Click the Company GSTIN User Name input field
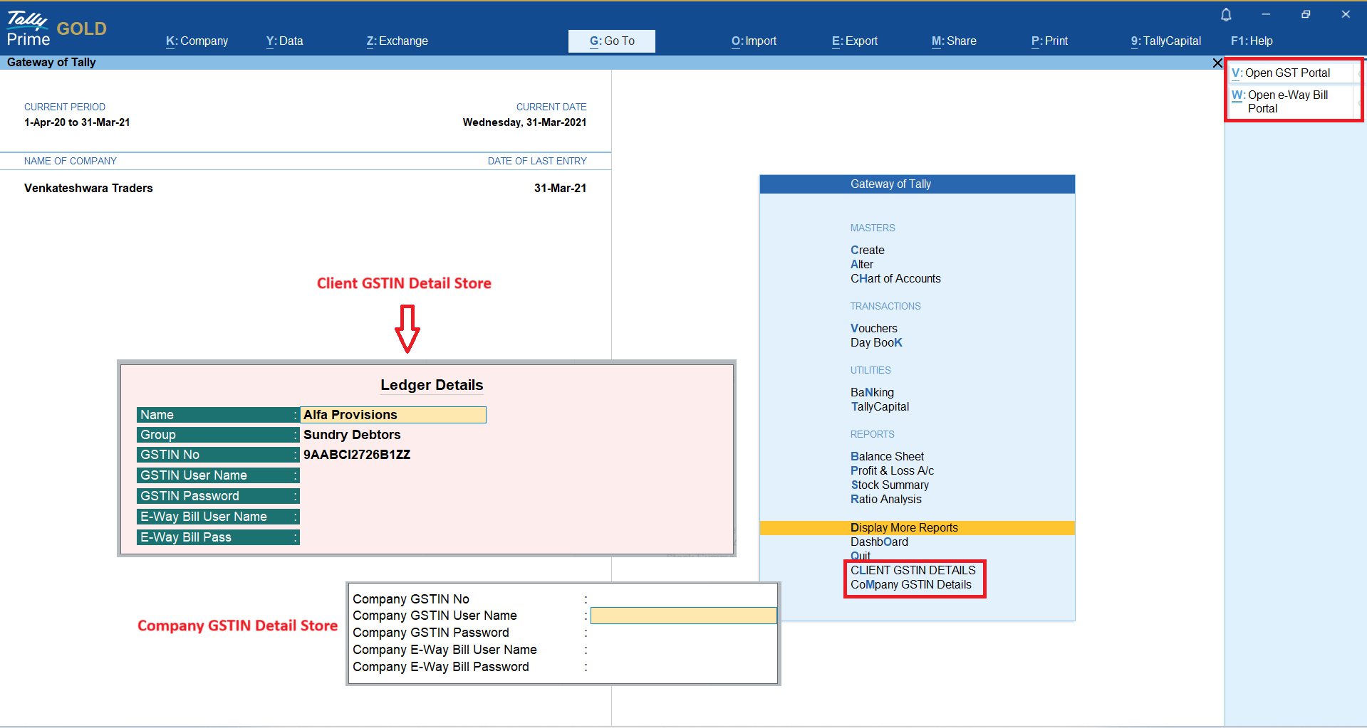This screenshot has height=728, width=1367. coord(683,616)
